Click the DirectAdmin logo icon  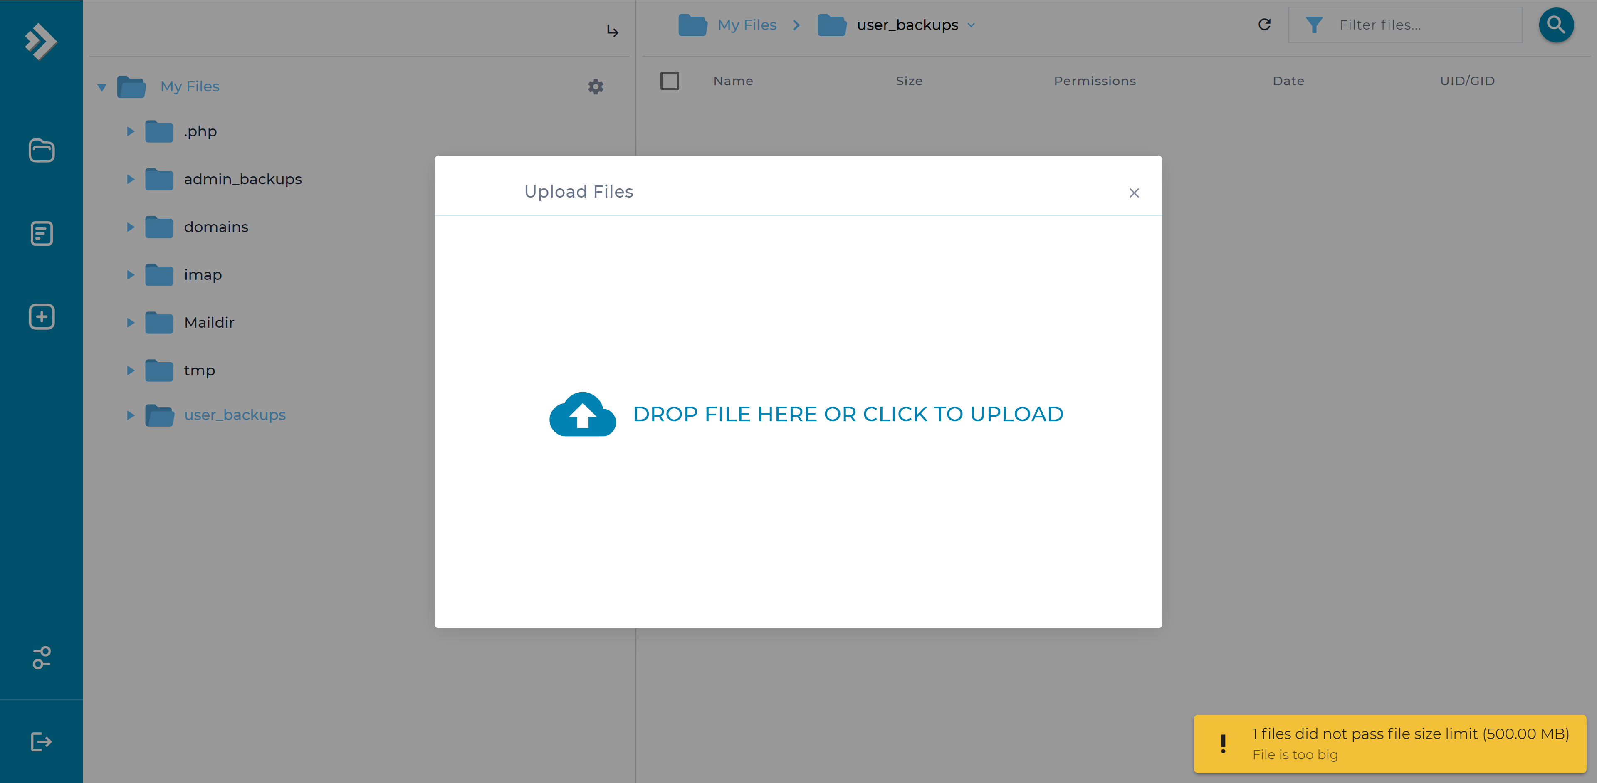click(41, 42)
